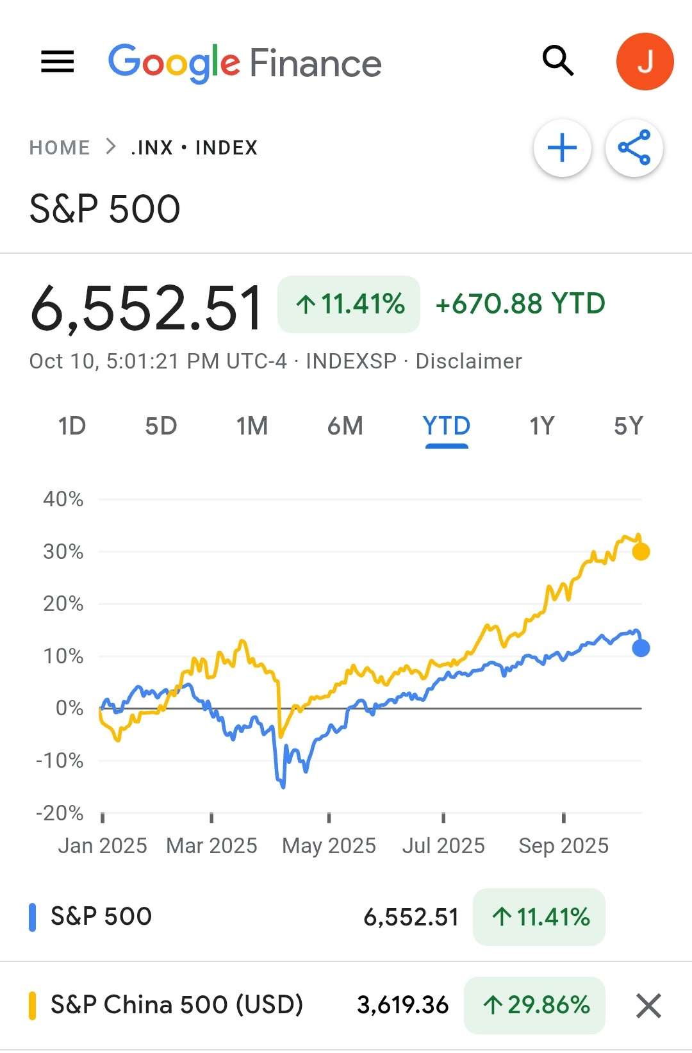Click the yellow S&P China 500 endpoint dot

pos(641,551)
